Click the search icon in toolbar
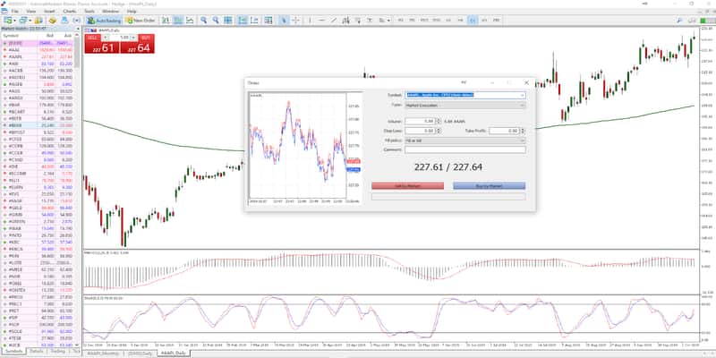 [x=679, y=21]
